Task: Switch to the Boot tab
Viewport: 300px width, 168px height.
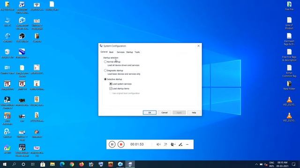Action: coord(112,52)
